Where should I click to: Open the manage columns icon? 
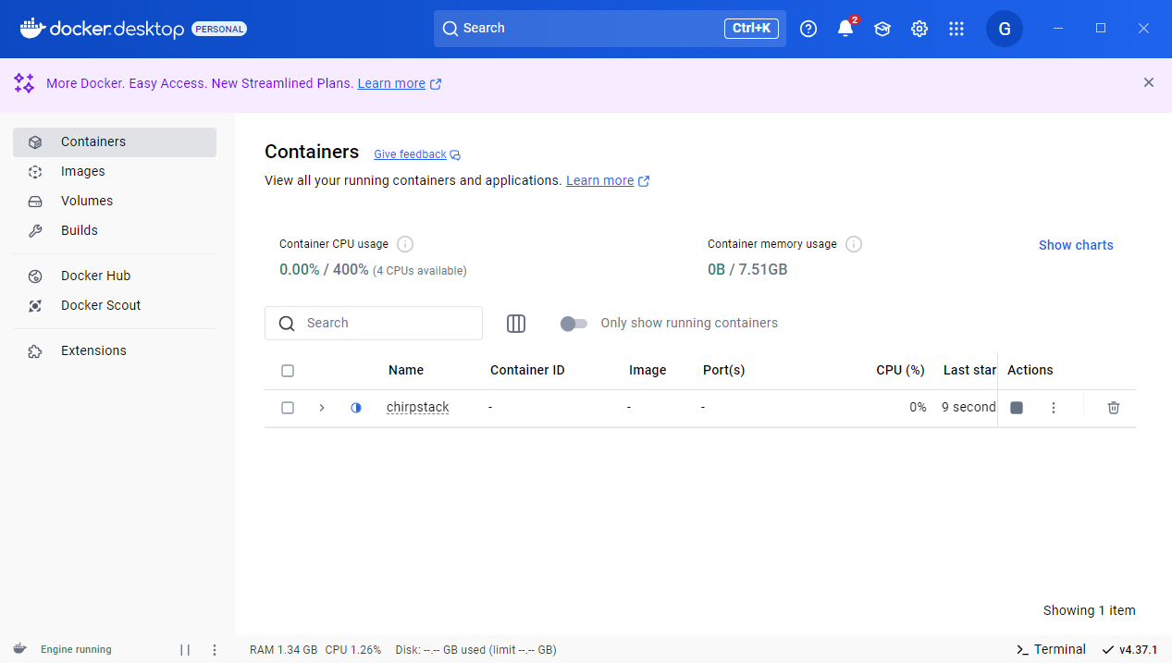point(516,324)
